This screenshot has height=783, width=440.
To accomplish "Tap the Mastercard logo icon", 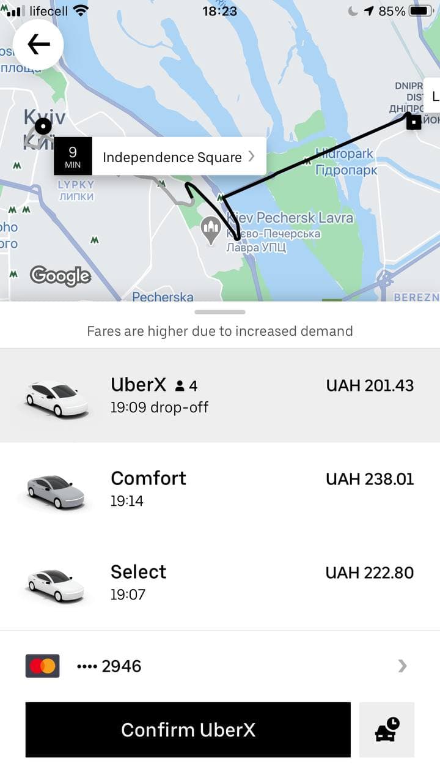I will (42, 666).
